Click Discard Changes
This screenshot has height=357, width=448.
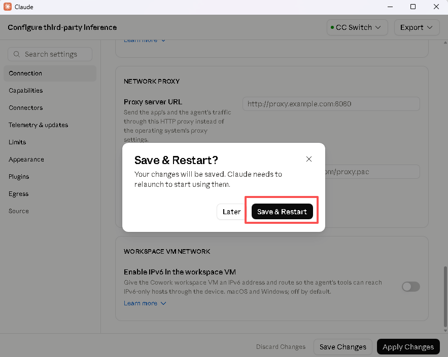click(281, 347)
